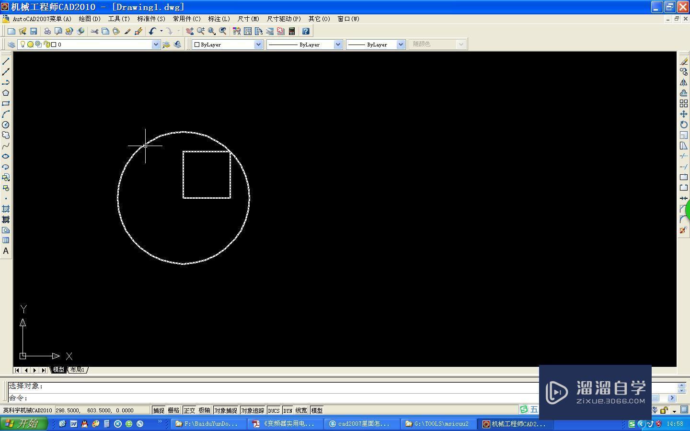The width and height of the screenshot is (690, 431).
Task: Click the Undo toolbar icon
Action: [x=152, y=31]
